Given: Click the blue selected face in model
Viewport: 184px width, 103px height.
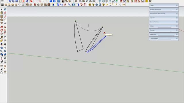Looking at the screenshot, I should (93, 48).
